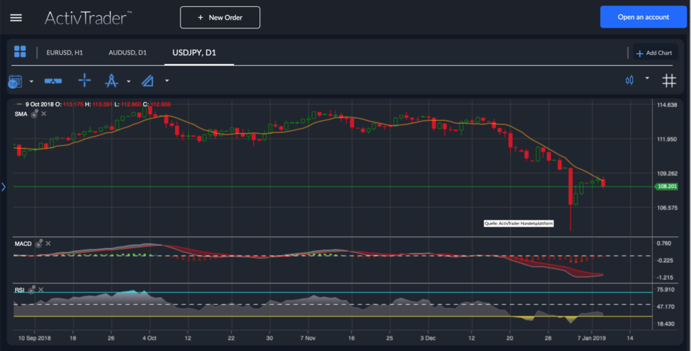Open the drawing compass tool
This screenshot has width=691, height=351.
click(x=111, y=81)
